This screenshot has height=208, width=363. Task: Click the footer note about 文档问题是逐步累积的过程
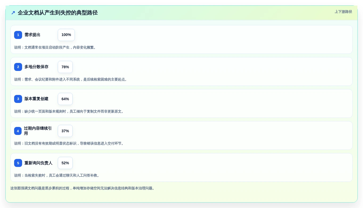[x=83, y=188]
